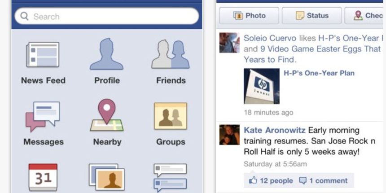Open the 1 comment link

click(323, 180)
